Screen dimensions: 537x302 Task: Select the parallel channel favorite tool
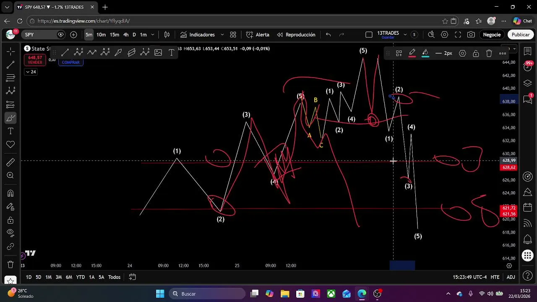[132, 52]
